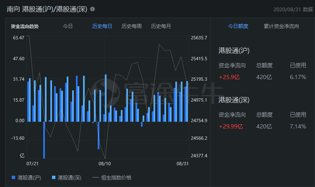Toggle the 恒生指数价格 legend line

112,177
